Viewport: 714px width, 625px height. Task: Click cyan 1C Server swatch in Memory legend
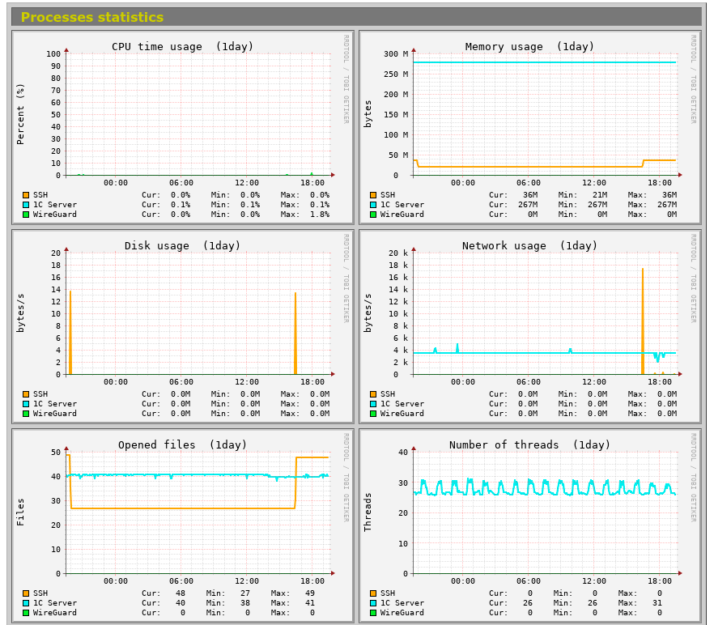373,205
